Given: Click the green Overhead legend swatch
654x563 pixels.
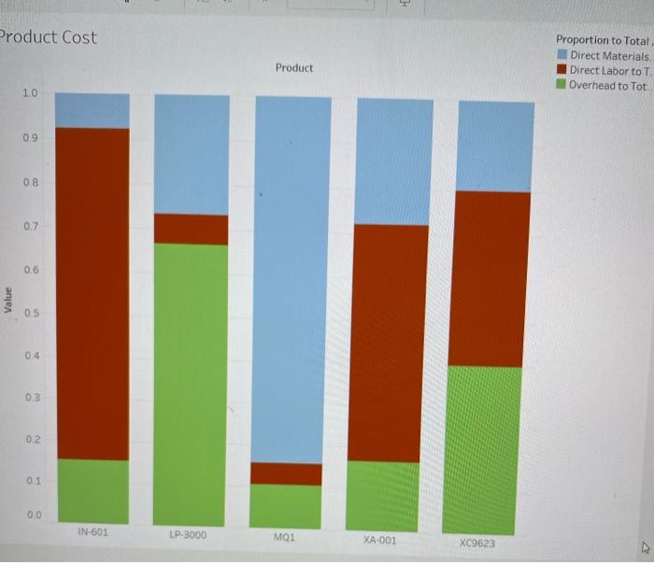Looking at the screenshot, I should (561, 84).
